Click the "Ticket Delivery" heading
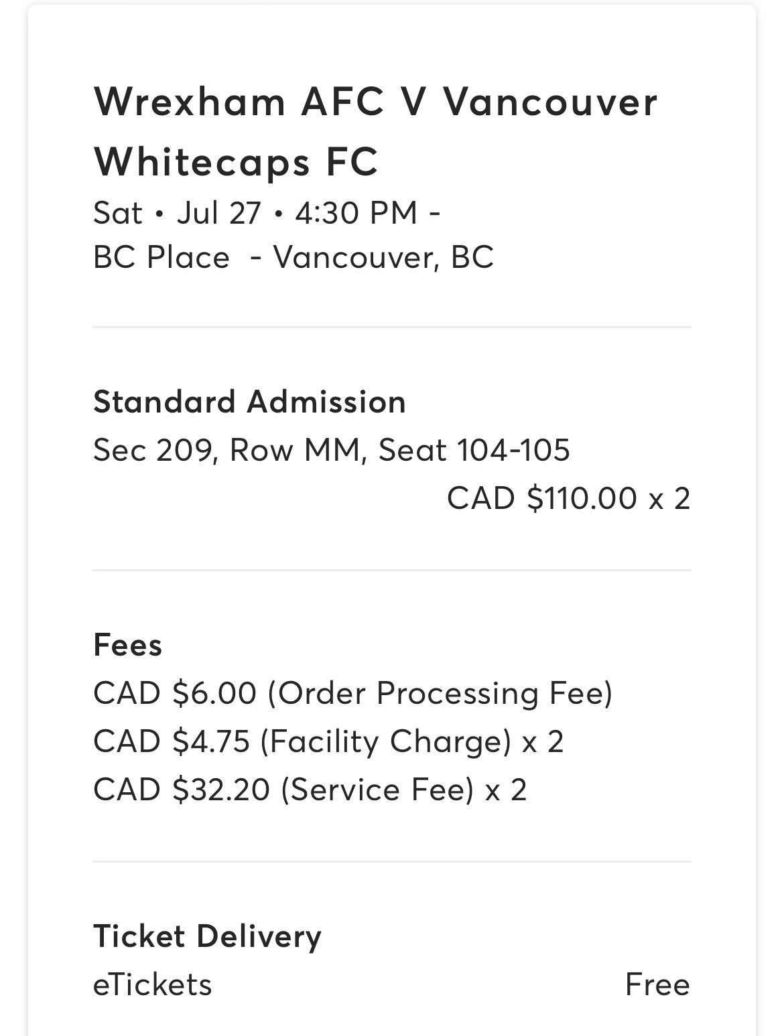The width and height of the screenshot is (784, 1036). tap(207, 936)
